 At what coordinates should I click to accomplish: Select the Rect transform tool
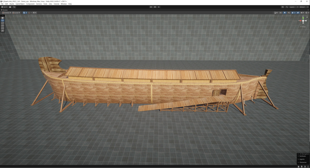click(3, 28)
